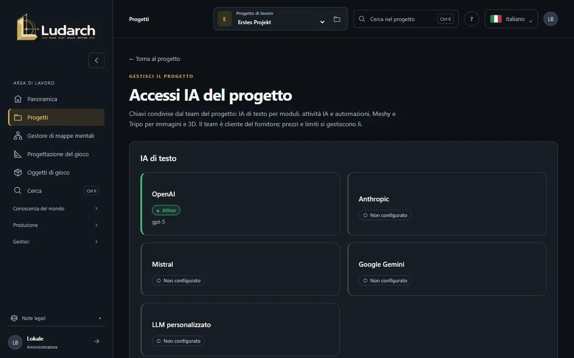The height and width of the screenshot is (358, 574).
Task: Click the logout arrow next to Lokale
Action: click(96, 341)
